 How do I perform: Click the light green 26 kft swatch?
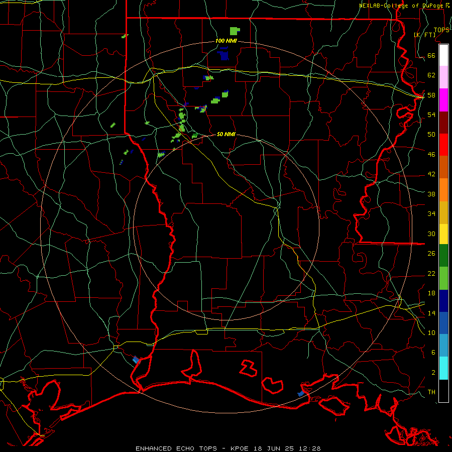(x=443, y=278)
